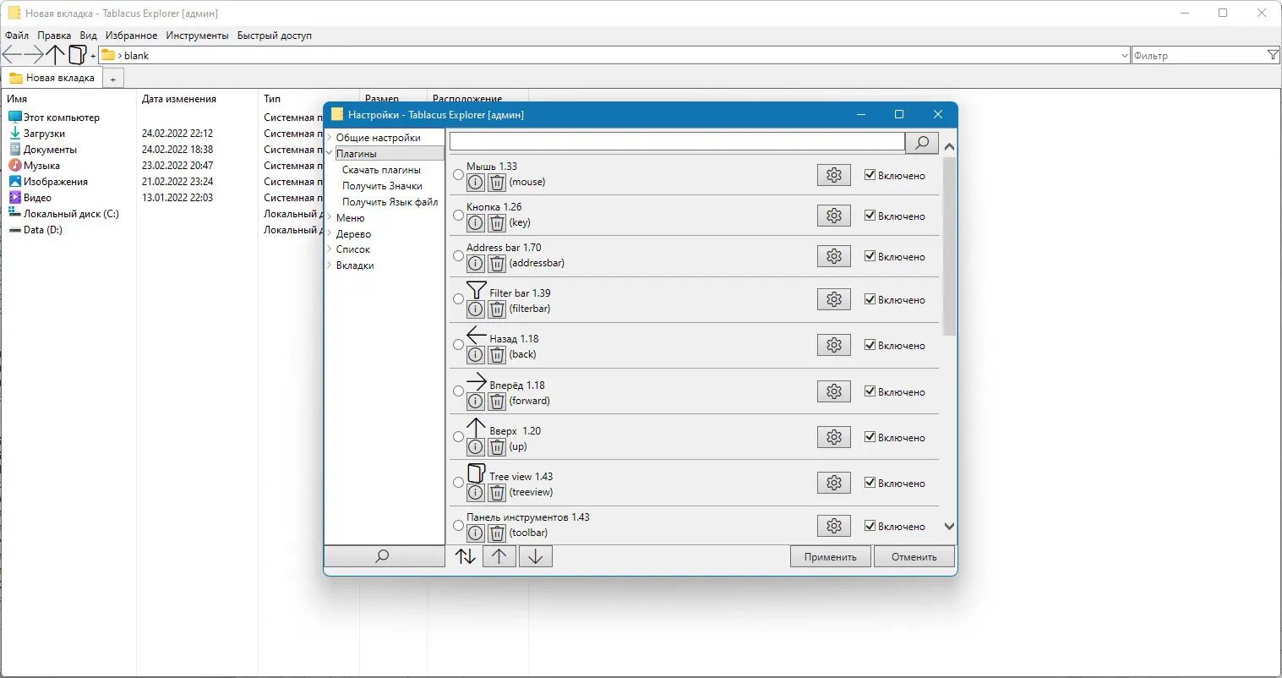Click the plugin search magnifier button
This screenshot has width=1282, height=678.
(x=922, y=143)
